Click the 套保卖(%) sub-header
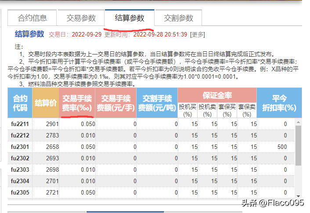Viewport: 310px width, 213px height. tap(247, 110)
